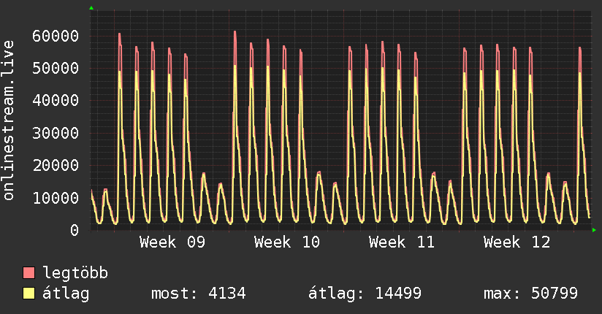
Task: Click the green arrow ending the x-axis
Action: pyautogui.click(x=594, y=230)
